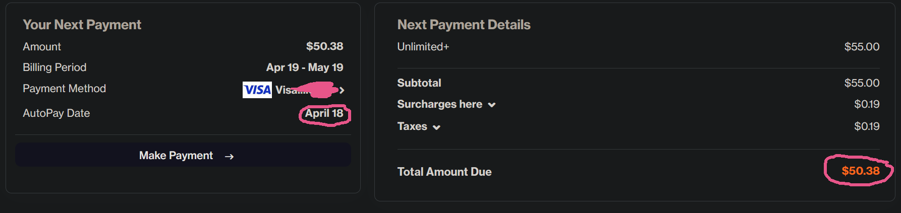Image resolution: width=901 pixels, height=213 pixels.
Task: Click the $55.00 price beside Unlimited+
Action: 862,47
